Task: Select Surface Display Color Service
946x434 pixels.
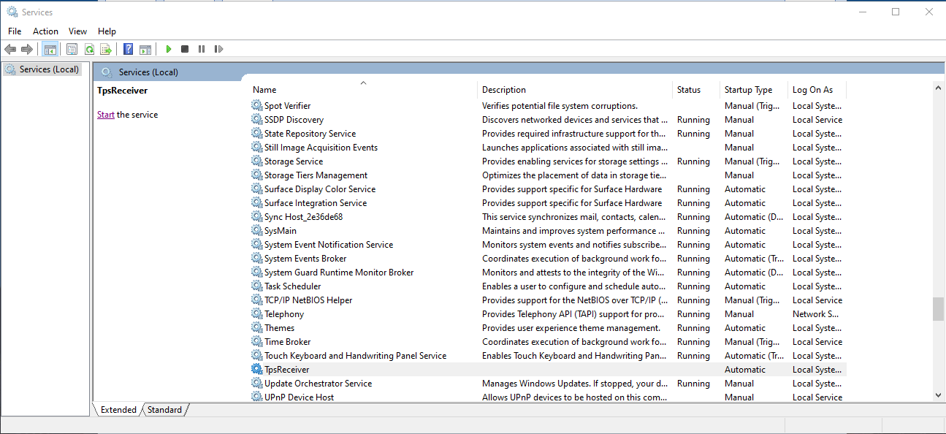Action: pos(548,189)
